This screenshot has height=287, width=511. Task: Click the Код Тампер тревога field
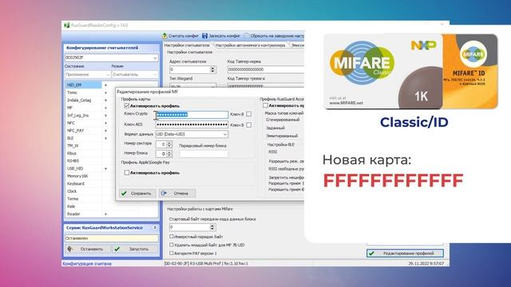pos(266,86)
